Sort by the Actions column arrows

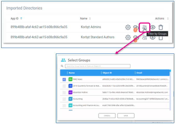(x=168, y=18)
